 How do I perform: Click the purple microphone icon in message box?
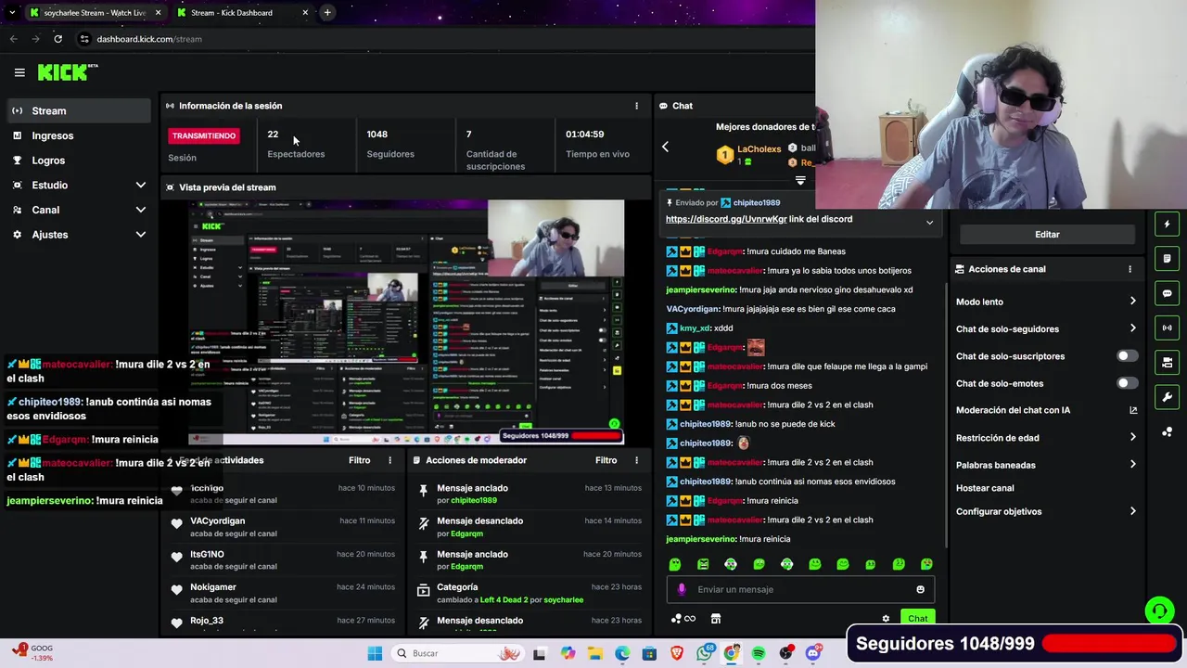682,589
